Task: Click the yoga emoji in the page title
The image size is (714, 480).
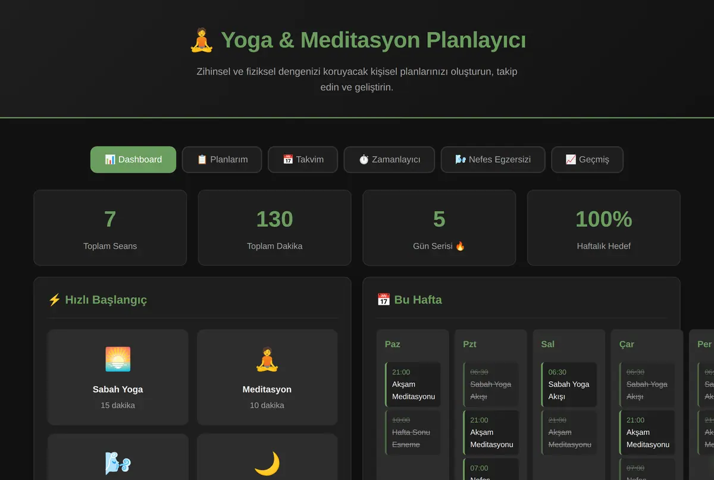Action: point(202,40)
